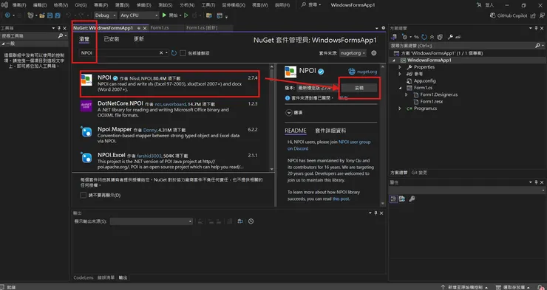Open the NPOI user group on Discord link
The height and width of the screenshot is (290, 547).
tap(328, 145)
